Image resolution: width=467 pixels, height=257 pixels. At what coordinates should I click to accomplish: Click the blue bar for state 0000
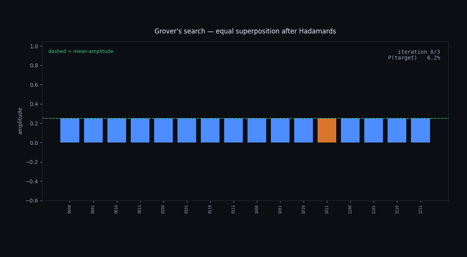(70, 130)
